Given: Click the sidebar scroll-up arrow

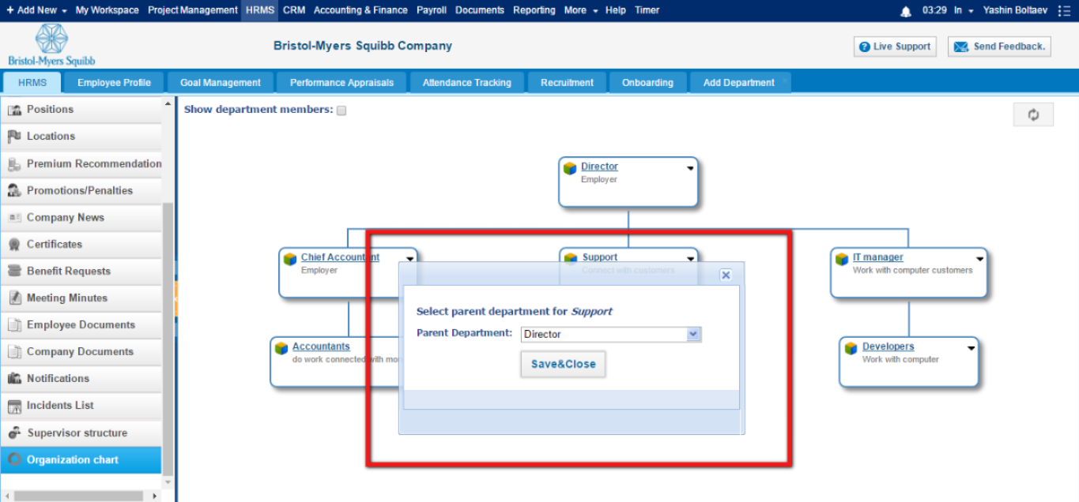Looking at the screenshot, I should coord(167,104).
